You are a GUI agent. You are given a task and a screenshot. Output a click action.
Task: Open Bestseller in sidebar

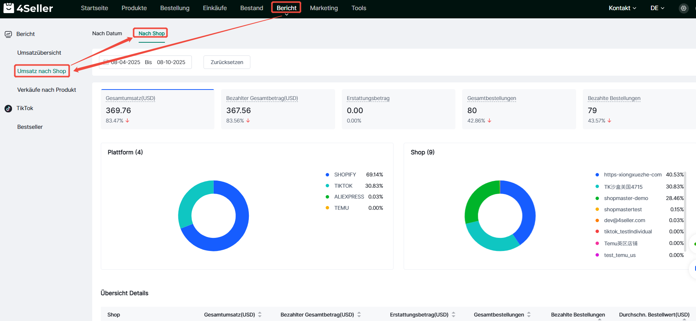[x=30, y=127]
